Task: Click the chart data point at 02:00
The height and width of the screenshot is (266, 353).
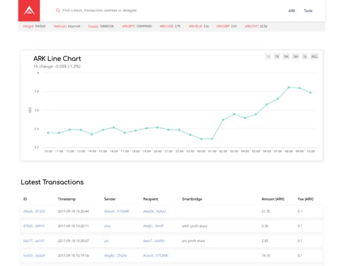Action: point(223,120)
